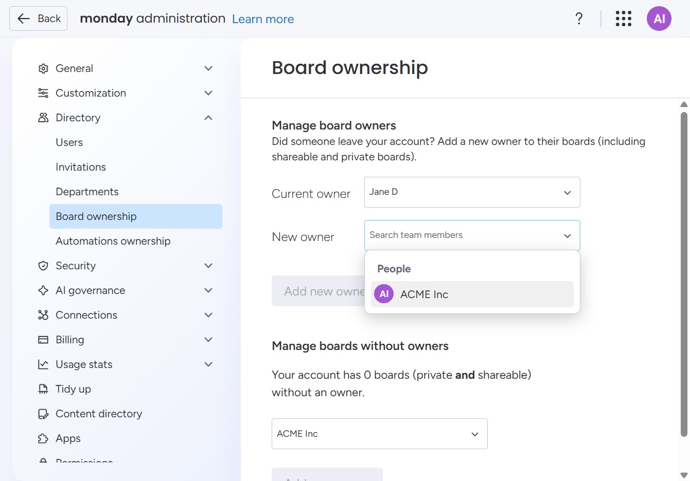This screenshot has height=481, width=690.
Task: Collapse the Directory section chevron
Action: point(208,118)
